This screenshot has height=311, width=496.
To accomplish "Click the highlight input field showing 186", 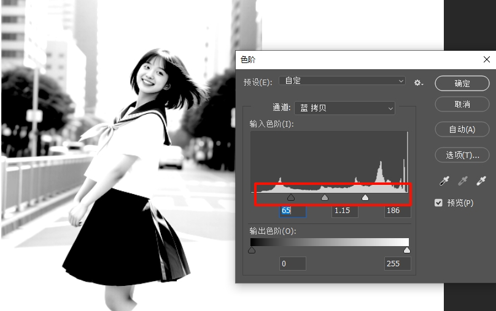I will (398, 211).
